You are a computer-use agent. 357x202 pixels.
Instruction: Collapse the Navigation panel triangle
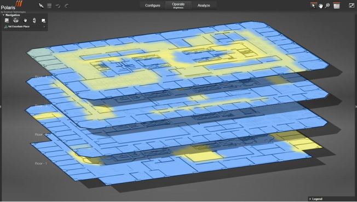point(3,15)
